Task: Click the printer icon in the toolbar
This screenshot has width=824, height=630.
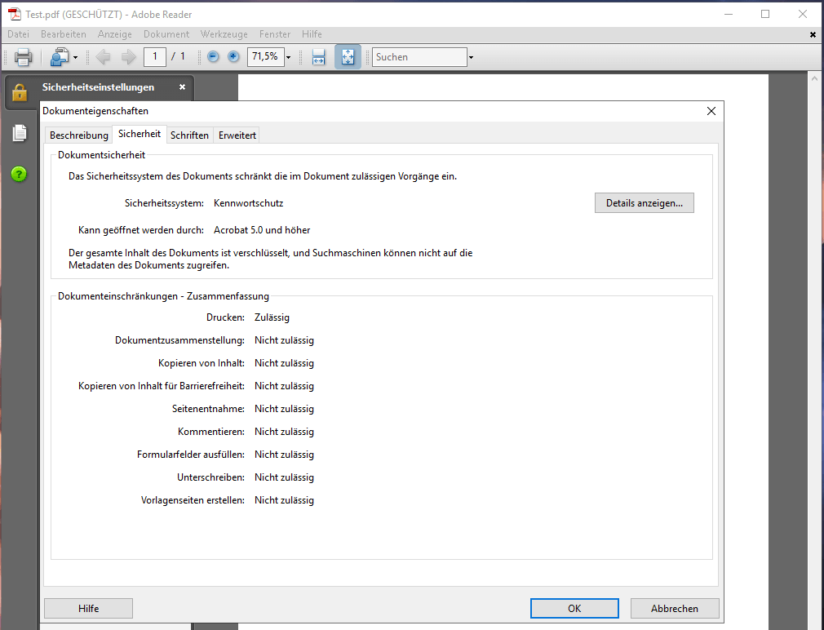Action: coord(23,57)
